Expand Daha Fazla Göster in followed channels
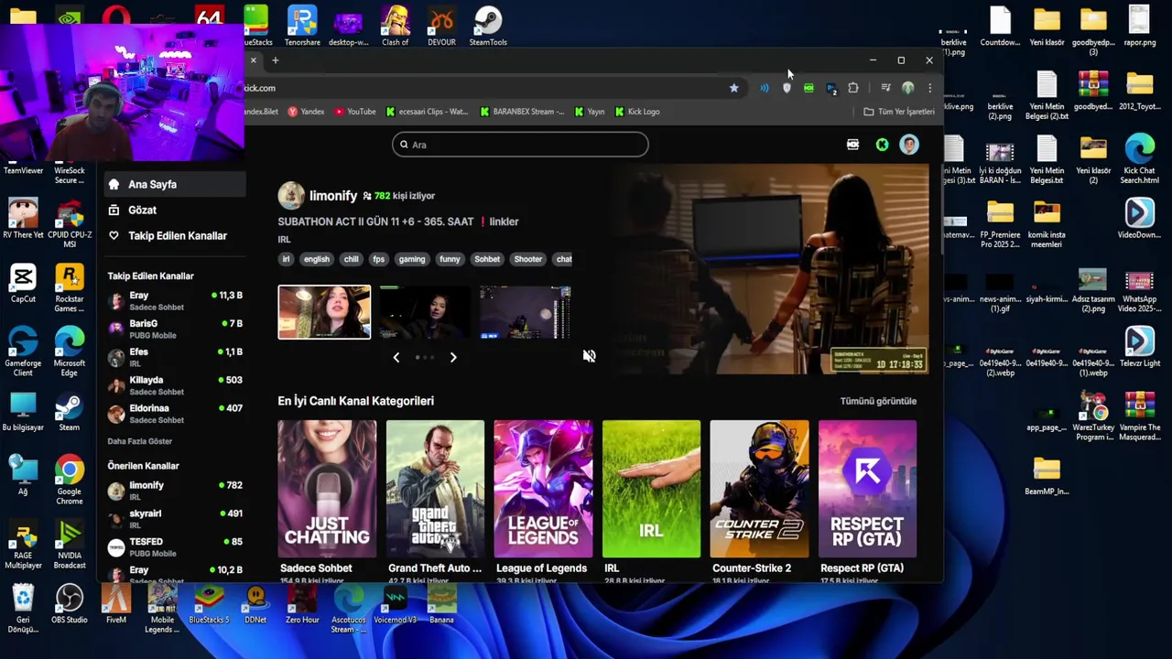Screen dimensions: 1172x659 click(x=140, y=441)
